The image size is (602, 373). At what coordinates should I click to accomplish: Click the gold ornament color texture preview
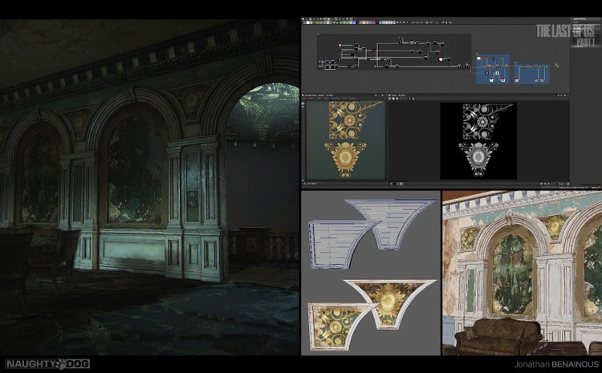[346, 140]
